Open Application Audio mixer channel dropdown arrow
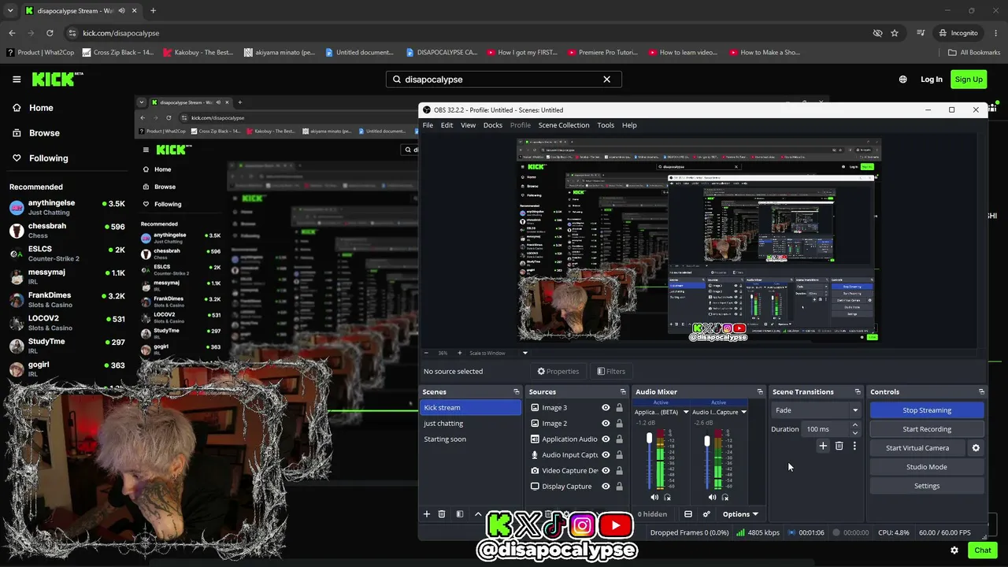This screenshot has width=1008, height=567. pos(685,412)
